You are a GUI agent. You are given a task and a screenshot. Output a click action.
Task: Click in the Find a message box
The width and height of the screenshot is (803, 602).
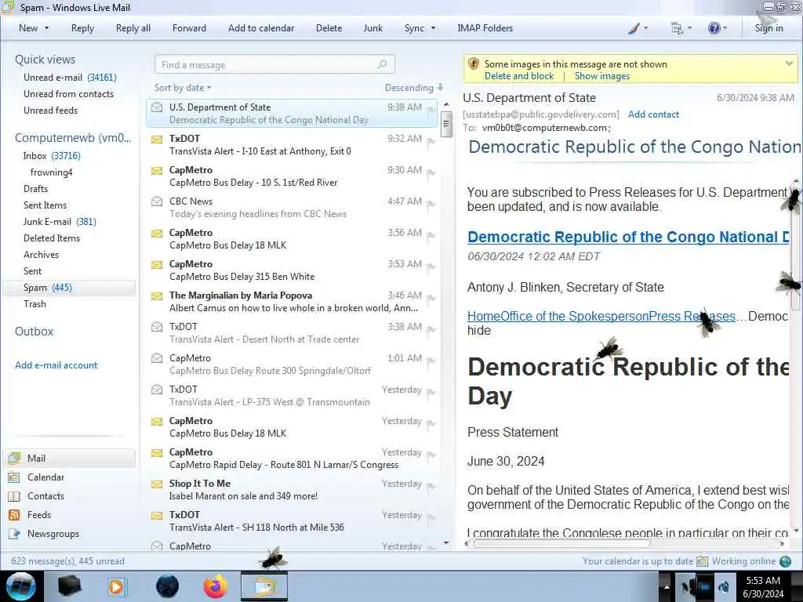click(274, 64)
